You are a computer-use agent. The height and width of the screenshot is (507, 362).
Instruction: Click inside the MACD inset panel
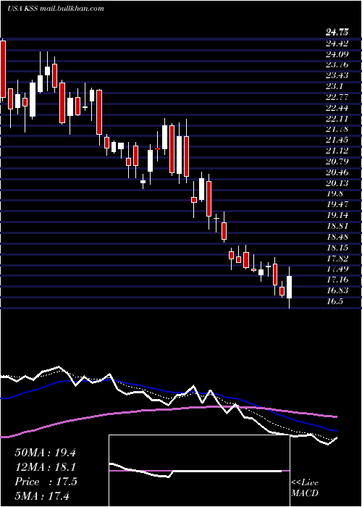199,471
